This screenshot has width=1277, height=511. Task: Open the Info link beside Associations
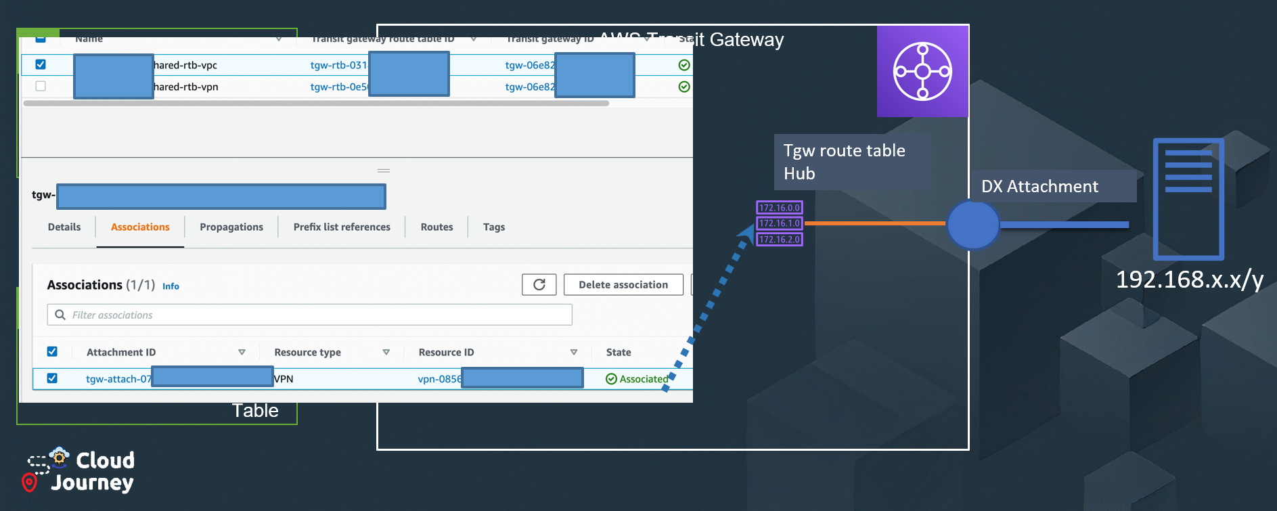171,286
